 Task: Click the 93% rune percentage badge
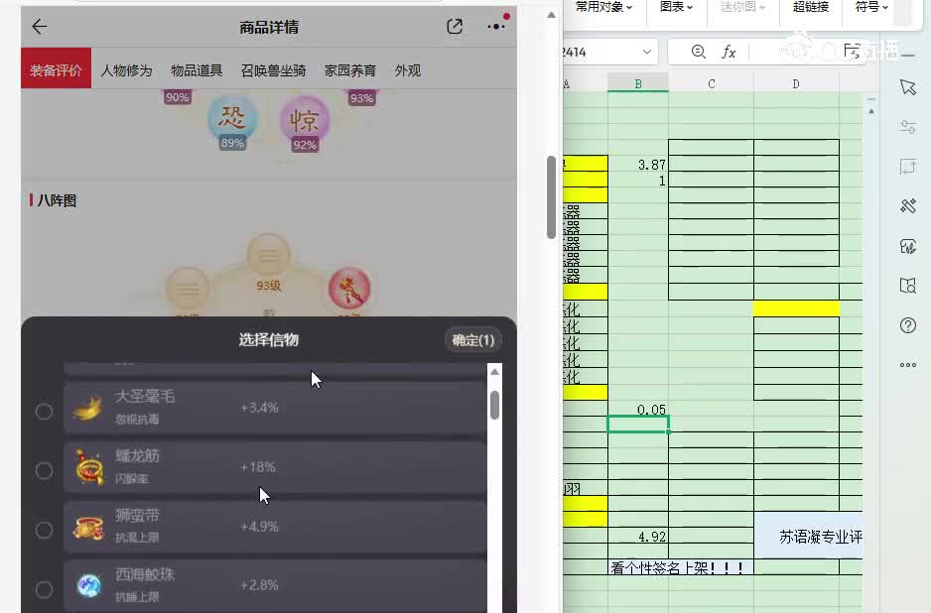click(361, 98)
